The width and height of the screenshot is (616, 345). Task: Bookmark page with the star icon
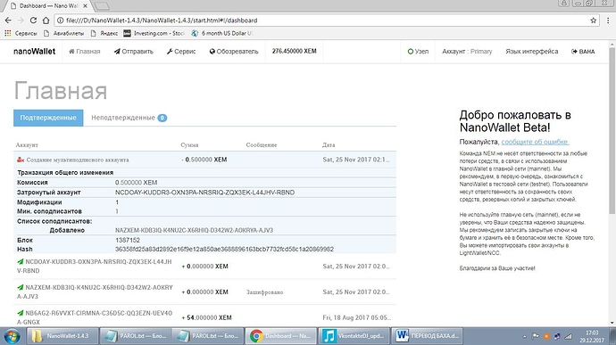[593, 20]
